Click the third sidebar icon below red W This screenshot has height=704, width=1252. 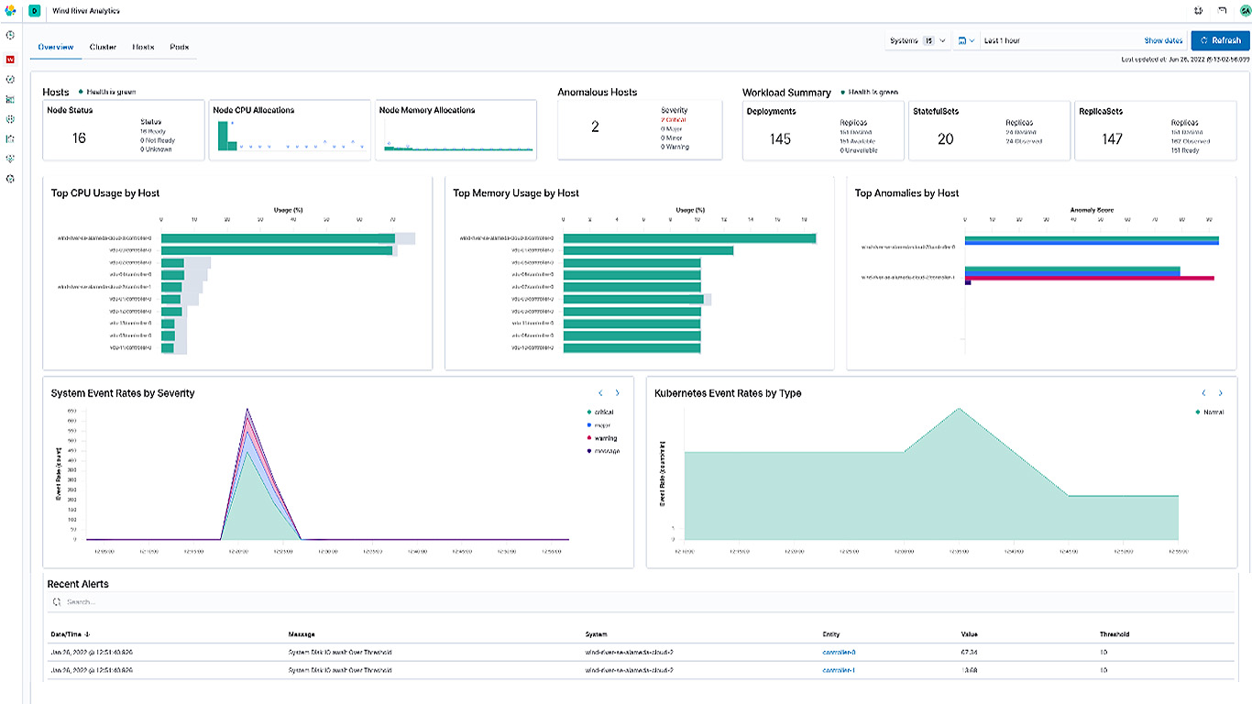coord(10,80)
